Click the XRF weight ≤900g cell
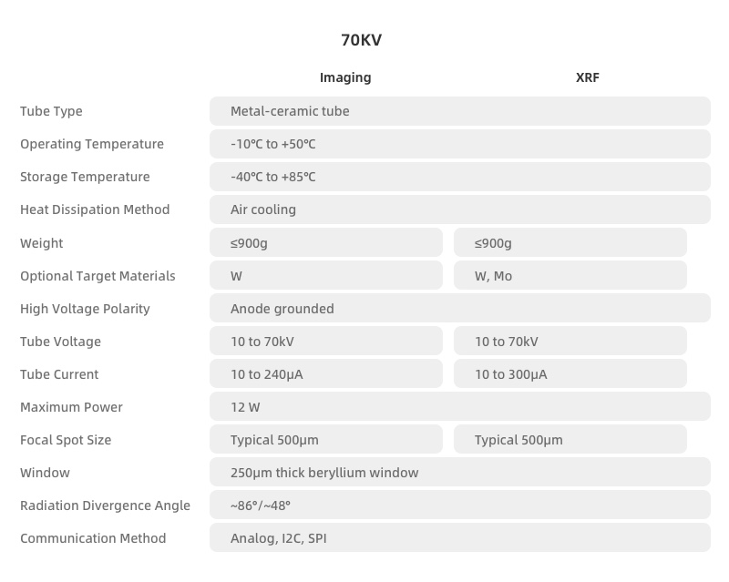 pos(570,243)
